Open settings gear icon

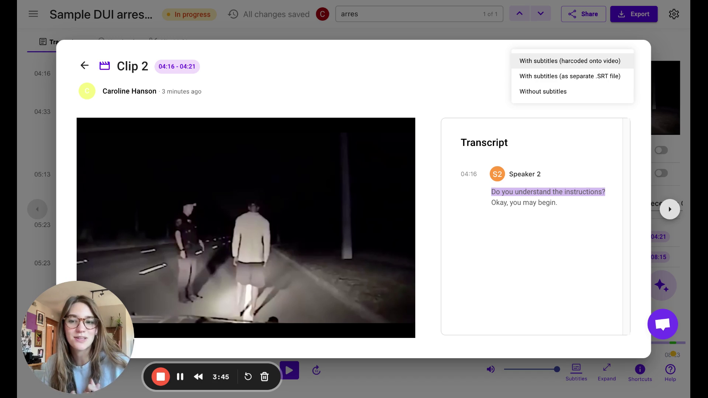point(674,14)
